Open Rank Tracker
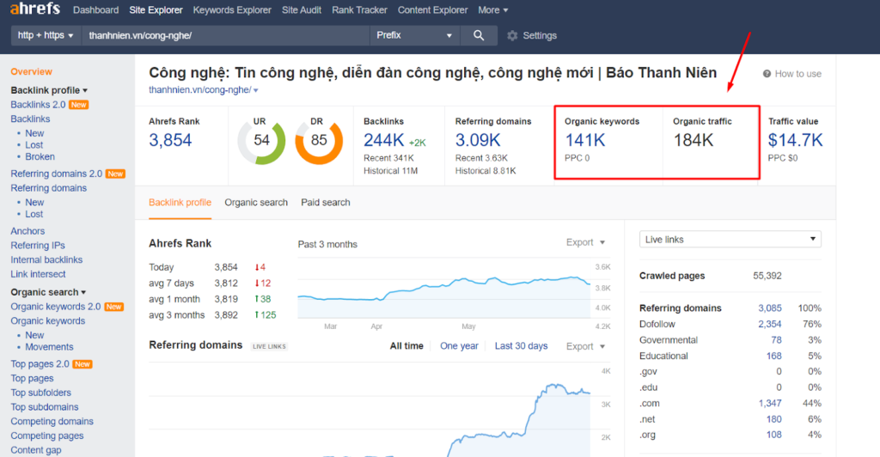Screen dimensions: 880x457 [359, 10]
